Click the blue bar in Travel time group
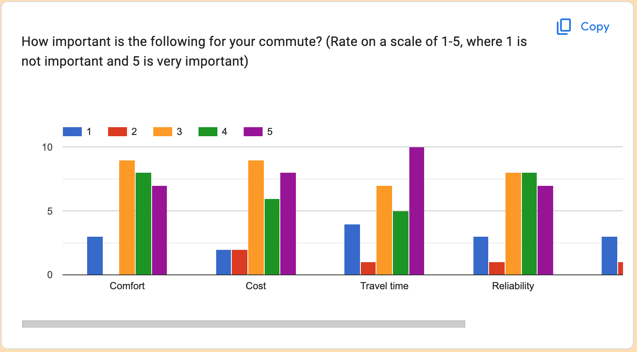Screen dimensions: 637x352 click(x=352, y=249)
